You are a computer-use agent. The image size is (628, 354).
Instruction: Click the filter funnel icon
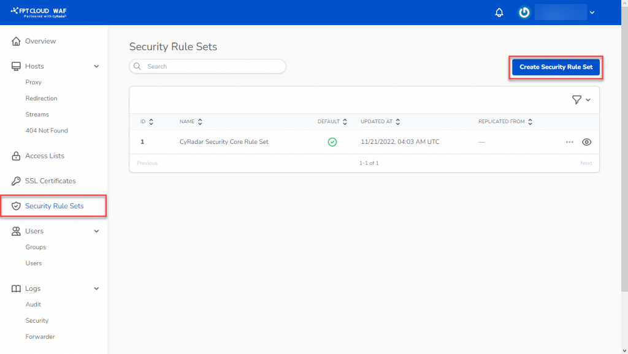(x=576, y=100)
